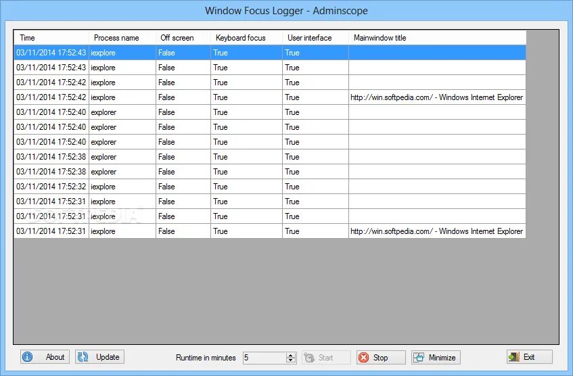This screenshot has width=573, height=376.
Task: Click the 'Runtime in minutes' label
Action: (x=206, y=357)
